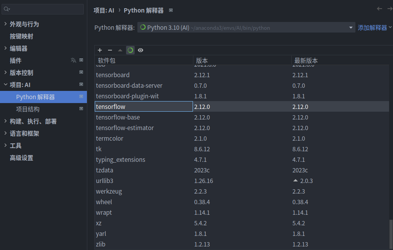Expand the 版本控制 section

point(5,72)
